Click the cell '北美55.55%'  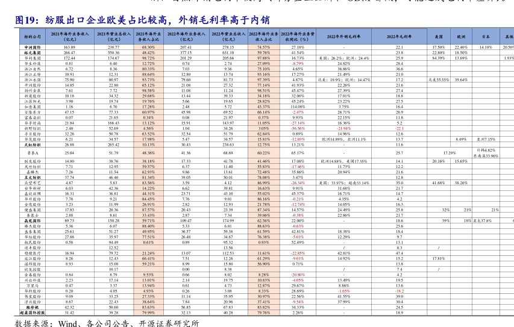439,79
